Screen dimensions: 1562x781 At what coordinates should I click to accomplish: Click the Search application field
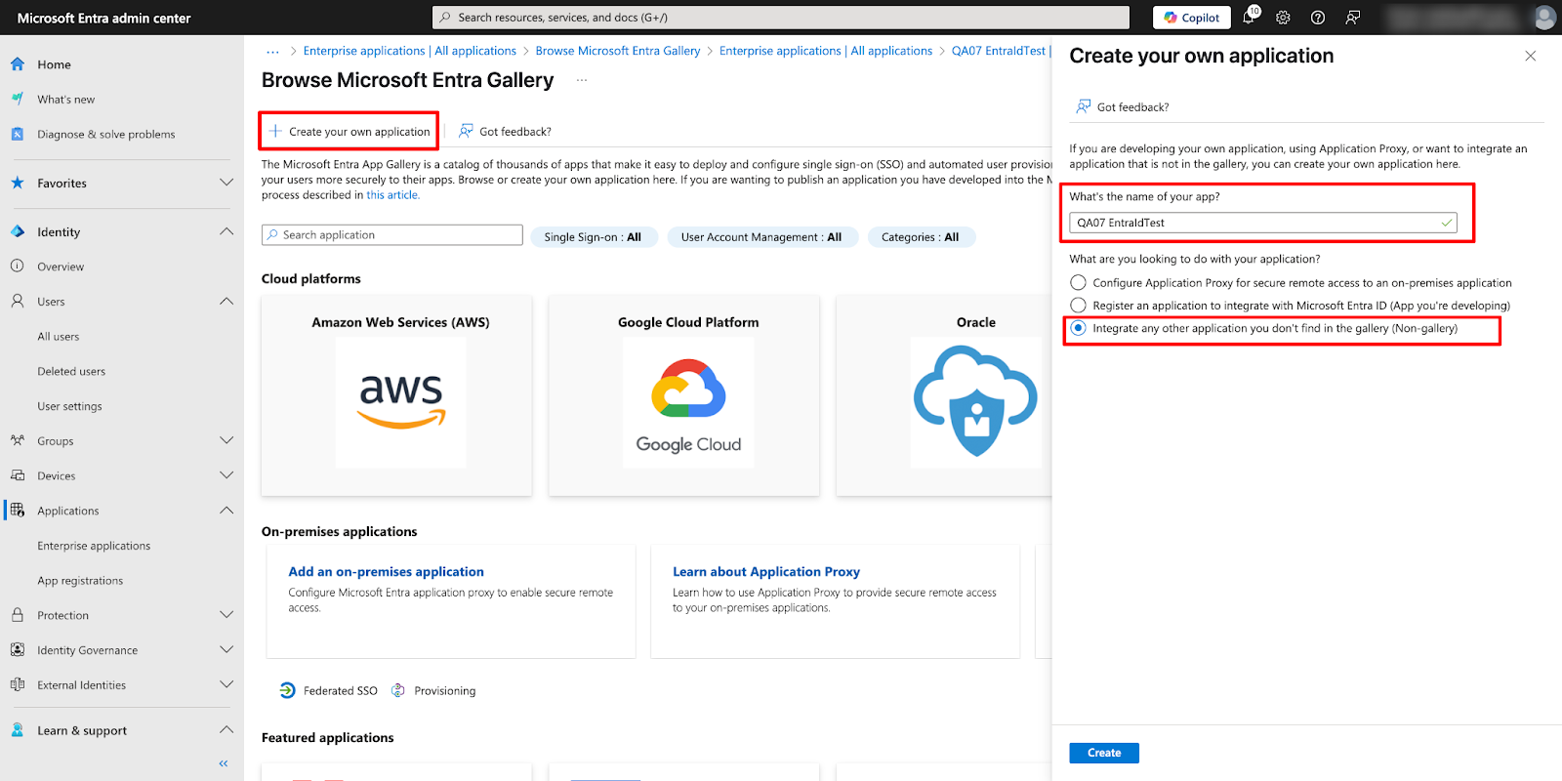tap(392, 235)
